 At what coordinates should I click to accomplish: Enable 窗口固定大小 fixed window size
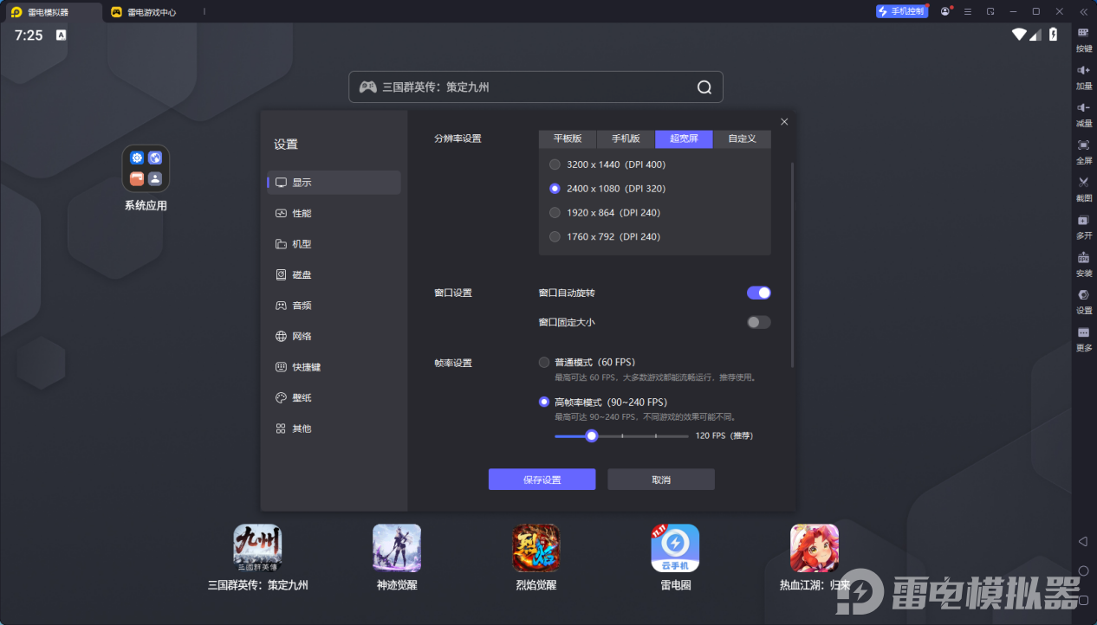point(757,322)
